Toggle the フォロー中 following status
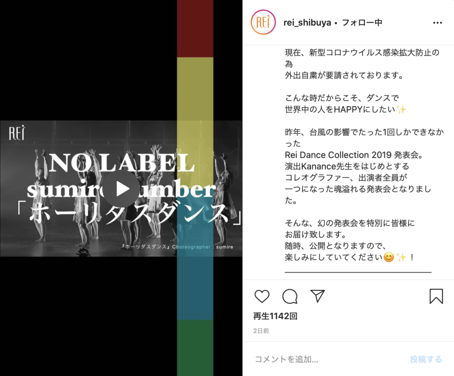Image resolution: width=454 pixels, height=376 pixels. 362,22
